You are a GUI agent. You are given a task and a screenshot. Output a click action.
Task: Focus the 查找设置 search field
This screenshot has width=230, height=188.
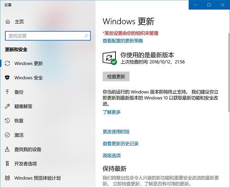coord(48,36)
